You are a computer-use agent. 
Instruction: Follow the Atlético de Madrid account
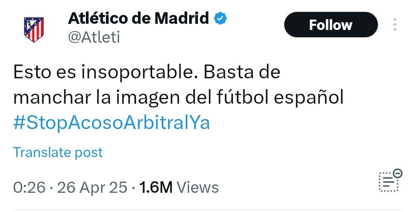pyautogui.click(x=331, y=25)
